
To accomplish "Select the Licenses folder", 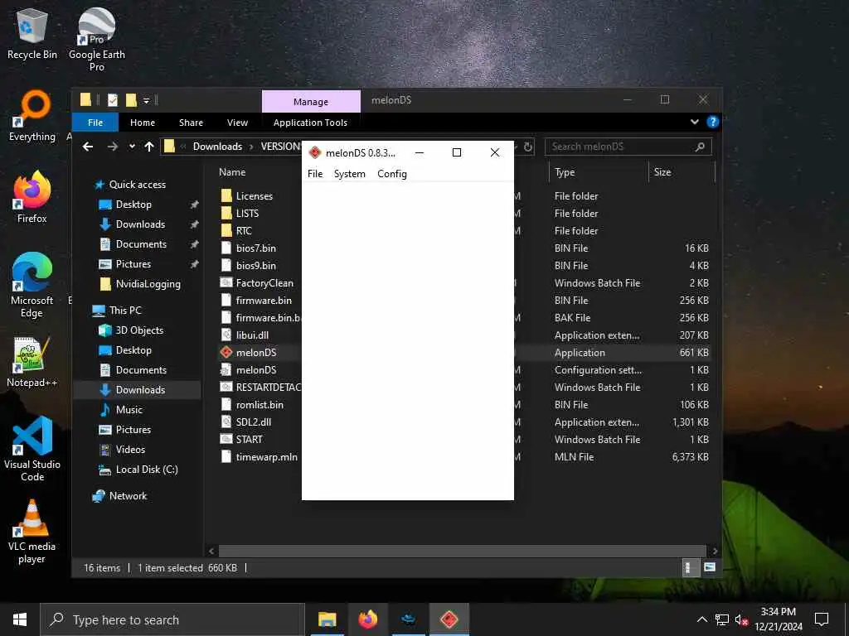I will [x=254, y=196].
